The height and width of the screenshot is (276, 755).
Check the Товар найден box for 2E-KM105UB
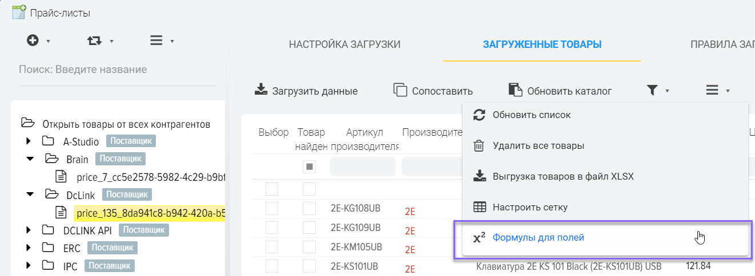point(309,247)
